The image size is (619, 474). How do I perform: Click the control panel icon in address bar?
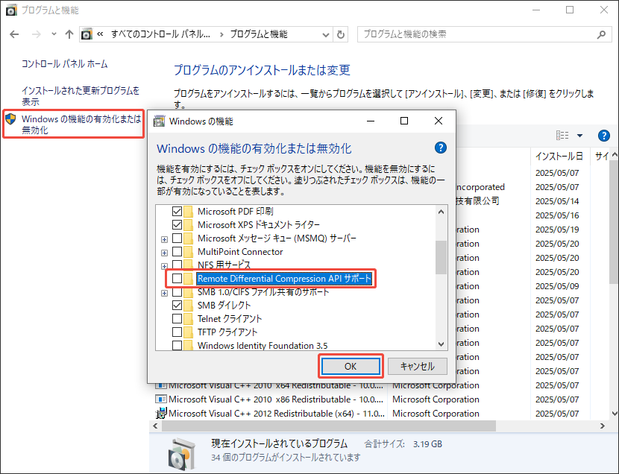(87, 34)
